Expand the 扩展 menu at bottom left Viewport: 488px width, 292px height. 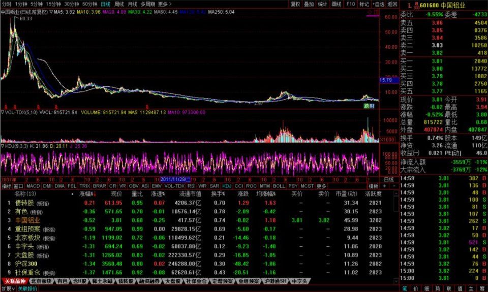point(7,288)
